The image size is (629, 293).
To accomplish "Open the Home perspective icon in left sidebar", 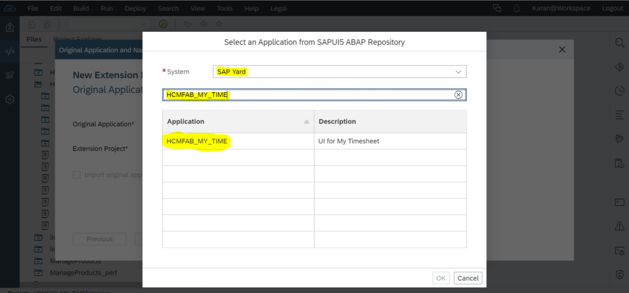I will pyautogui.click(x=10, y=27).
